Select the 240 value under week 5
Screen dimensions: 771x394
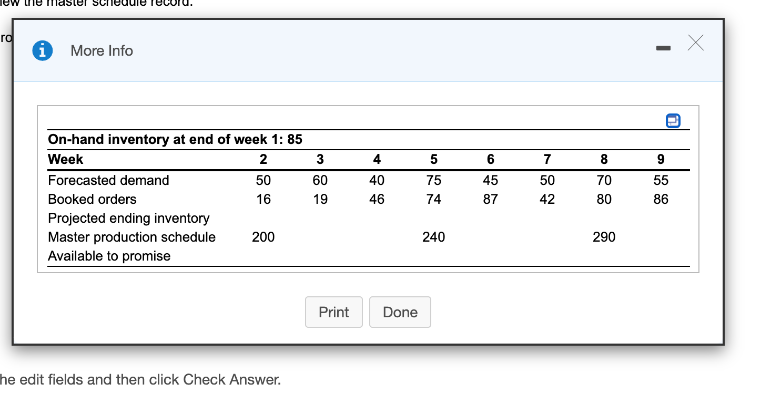(x=433, y=237)
